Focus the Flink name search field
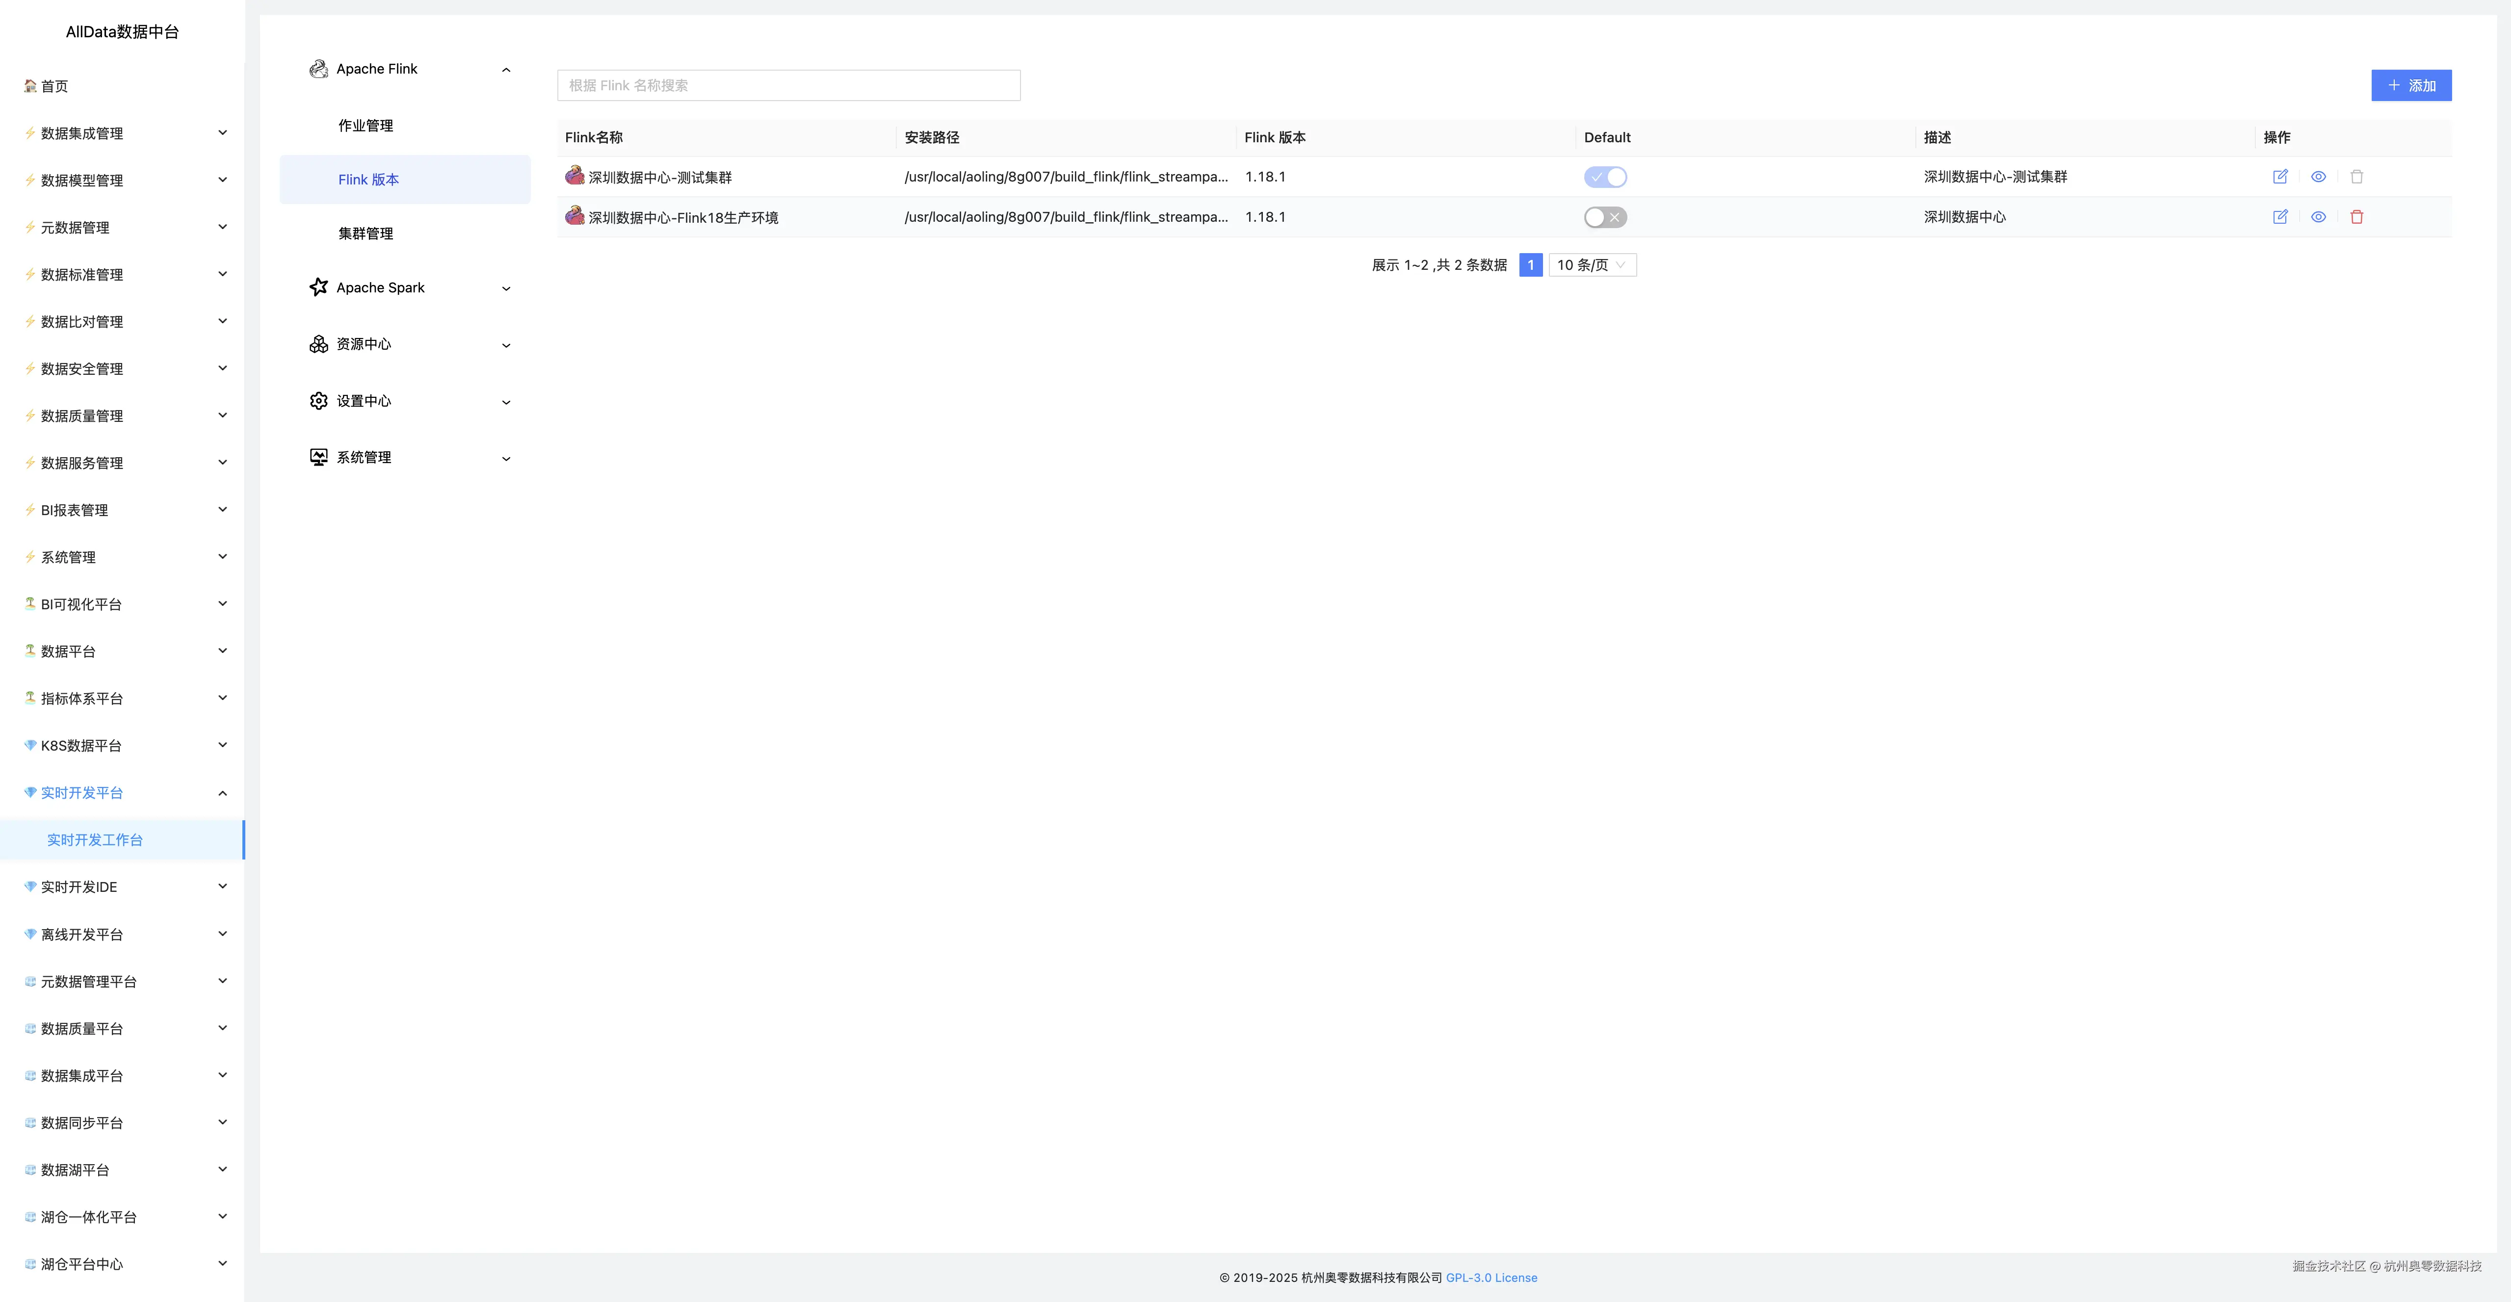 coord(787,86)
